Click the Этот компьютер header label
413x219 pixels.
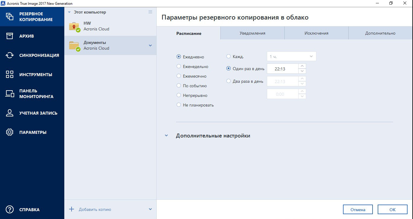pos(90,12)
